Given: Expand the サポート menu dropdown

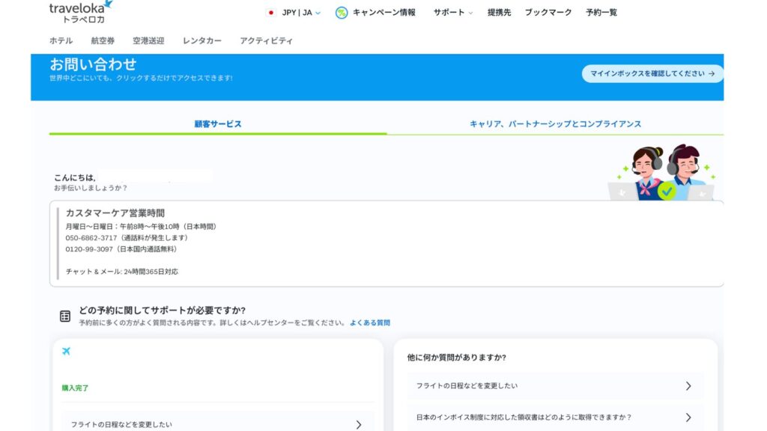Looking at the screenshot, I should tap(453, 13).
